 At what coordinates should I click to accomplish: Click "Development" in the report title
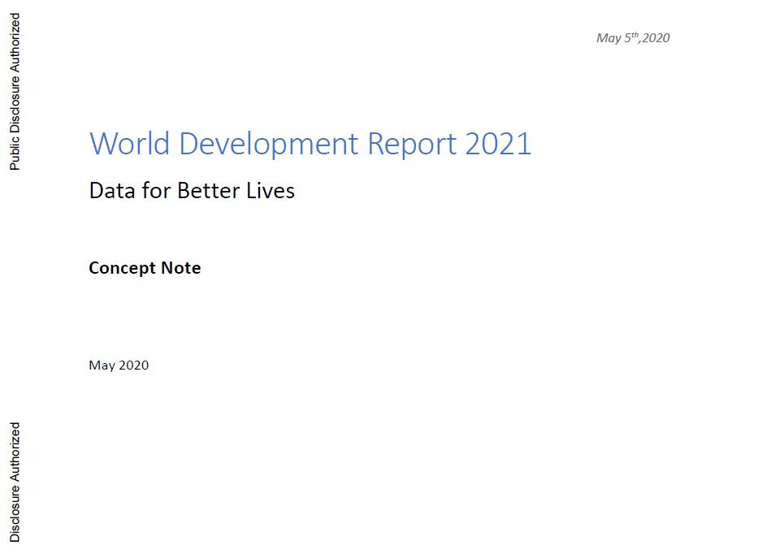tap(269, 144)
